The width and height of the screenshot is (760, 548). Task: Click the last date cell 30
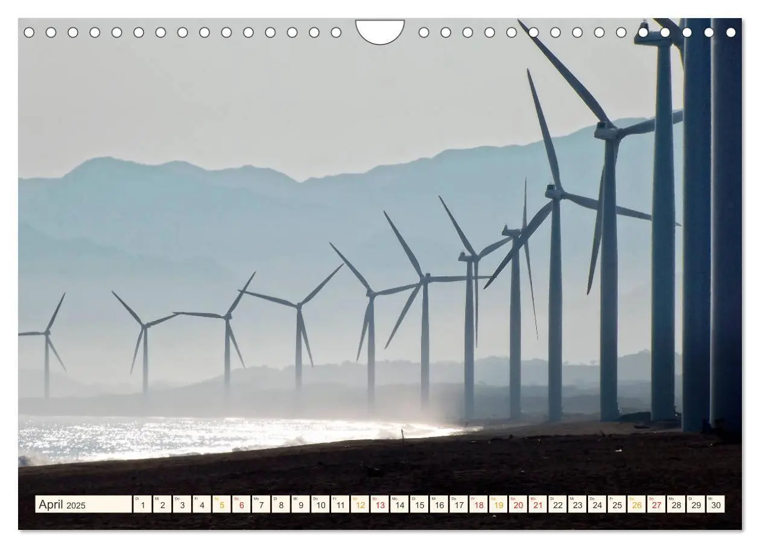pyautogui.click(x=715, y=505)
